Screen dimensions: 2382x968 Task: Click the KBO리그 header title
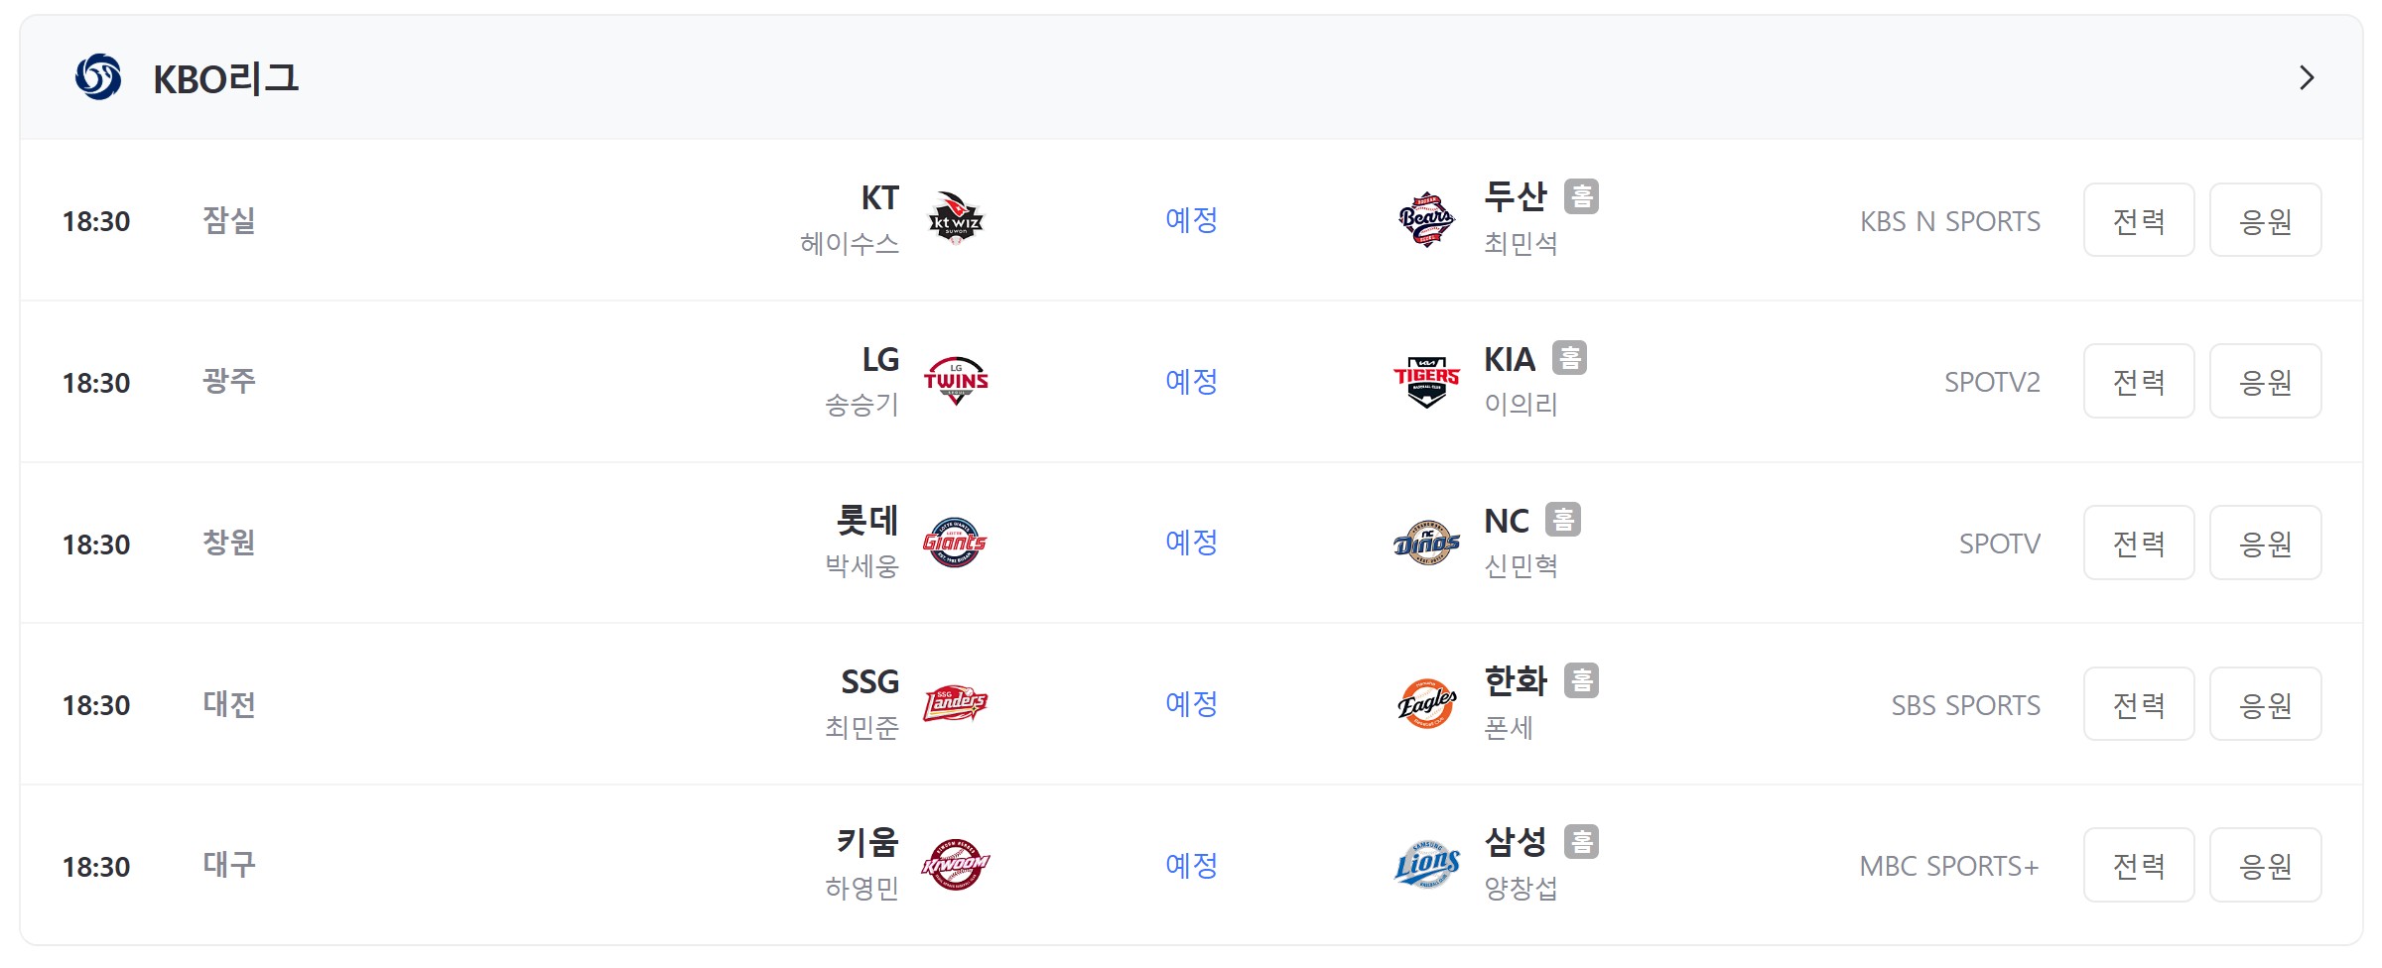click(x=226, y=78)
